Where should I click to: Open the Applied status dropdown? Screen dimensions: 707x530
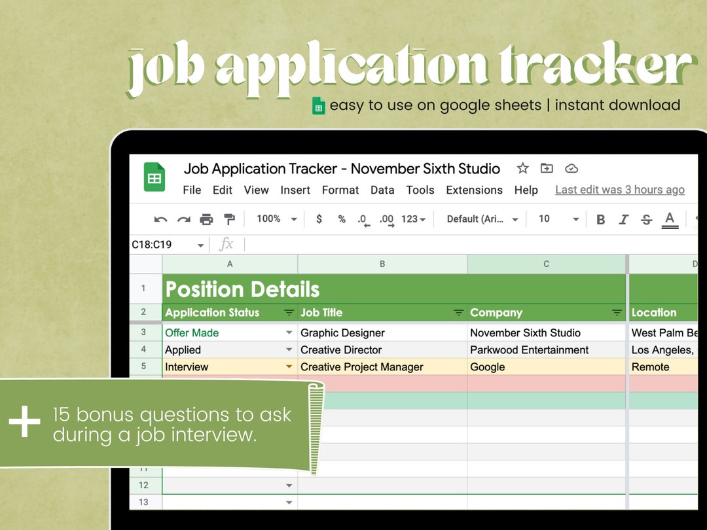pyautogui.click(x=289, y=349)
